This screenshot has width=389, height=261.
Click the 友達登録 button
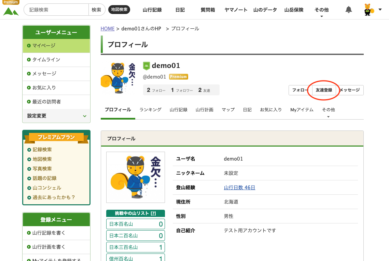click(x=324, y=90)
